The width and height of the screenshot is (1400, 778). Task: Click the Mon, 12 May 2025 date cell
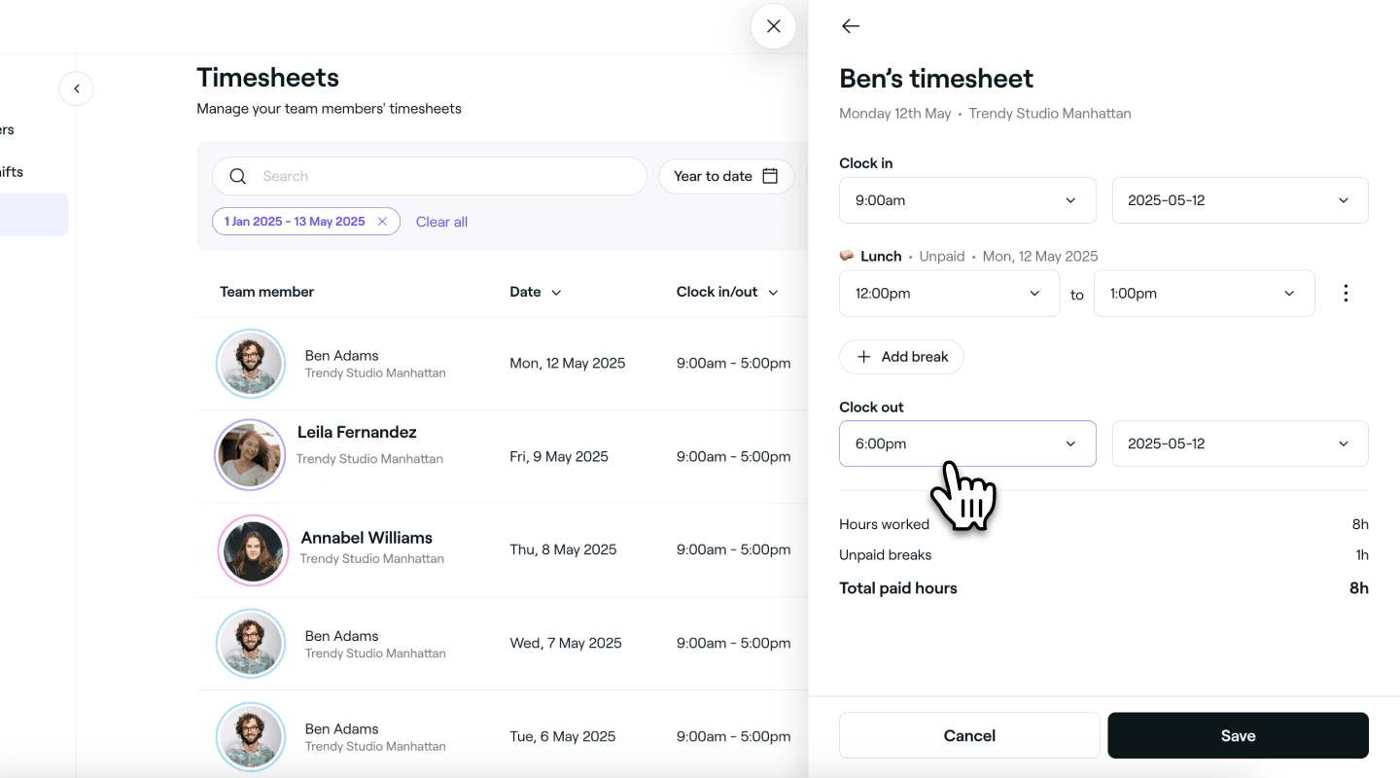pyautogui.click(x=568, y=363)
